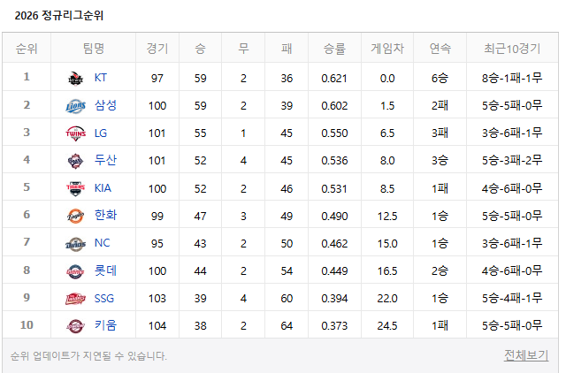Viewport: 566px width, 373px height.
Task: Select the 한화 team link
Action: point(105,215)
